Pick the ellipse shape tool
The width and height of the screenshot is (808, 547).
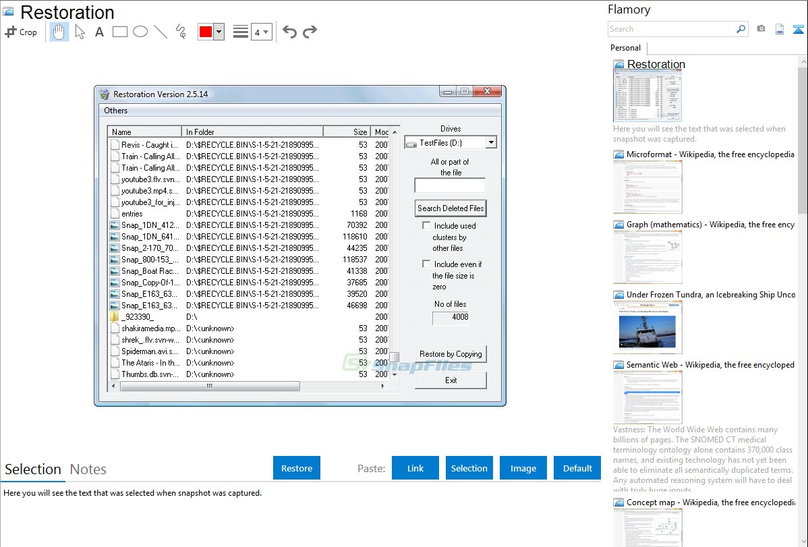[140, 32]
